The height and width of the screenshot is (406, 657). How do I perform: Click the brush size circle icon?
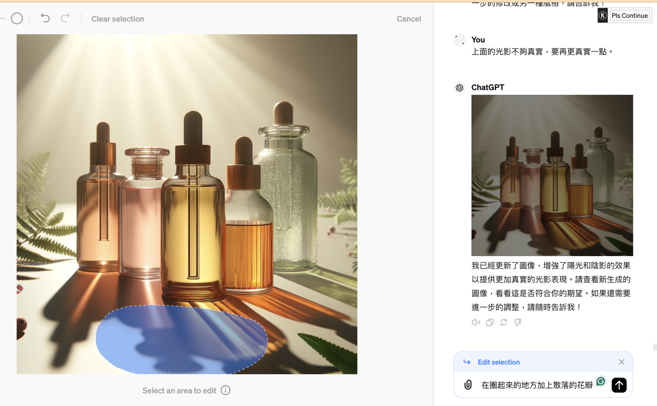(x=17, y=19)
